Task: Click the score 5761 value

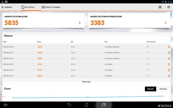Action: click(x=40, y=64)
